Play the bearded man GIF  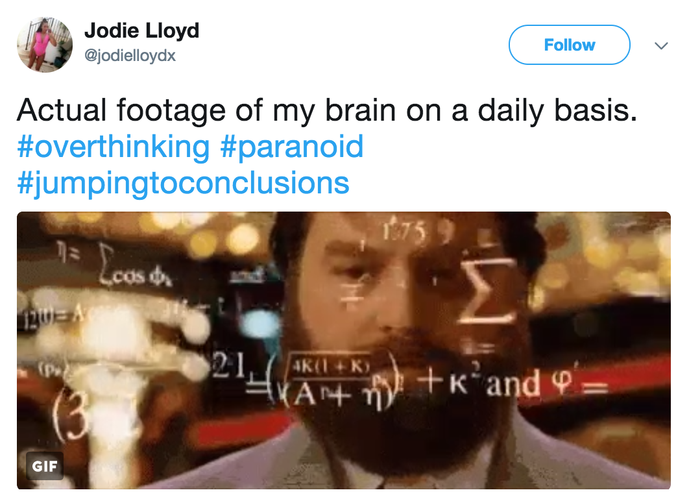tap(344, 350)
